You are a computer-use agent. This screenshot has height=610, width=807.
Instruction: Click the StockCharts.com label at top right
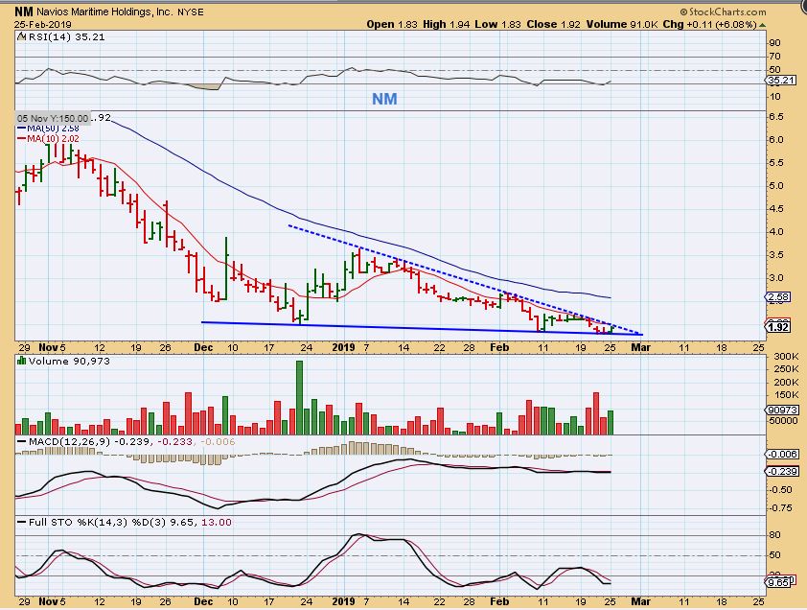tap(723, 12)
